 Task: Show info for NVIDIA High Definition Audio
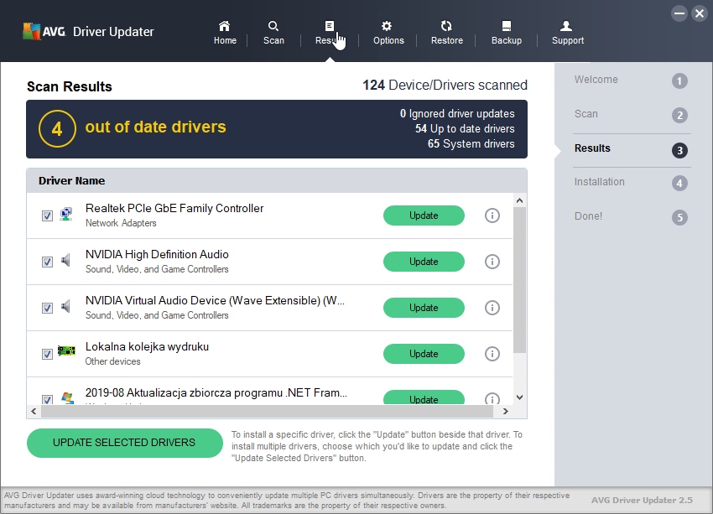492,262
